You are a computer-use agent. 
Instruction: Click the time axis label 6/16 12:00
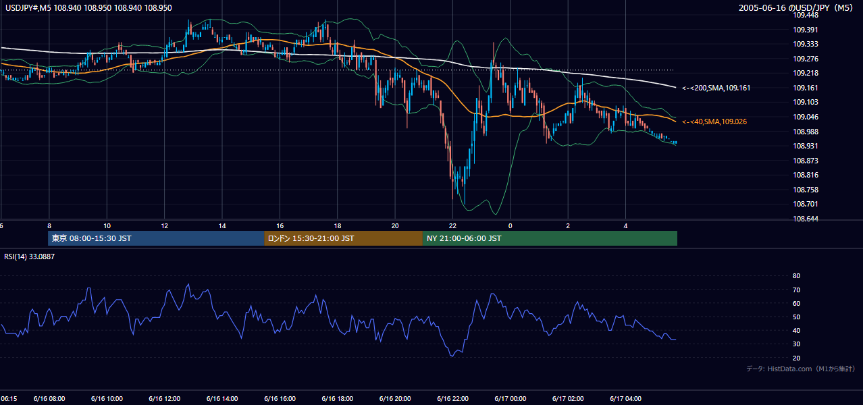[x=164, y=399]
